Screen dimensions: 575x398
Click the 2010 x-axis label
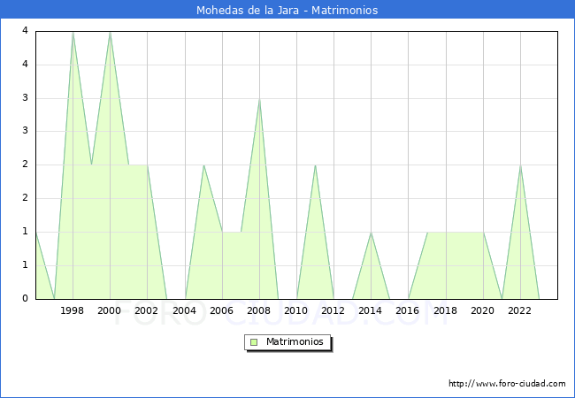(296, 310)
